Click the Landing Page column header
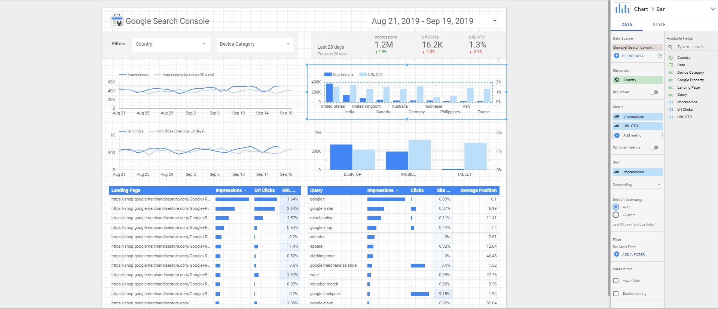The width and height of the screenshot is (718, 309). pos(126,190)
